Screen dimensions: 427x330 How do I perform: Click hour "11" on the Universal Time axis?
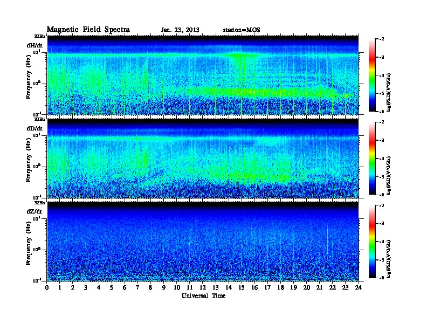pyautogui.click(x=190, y=287)
